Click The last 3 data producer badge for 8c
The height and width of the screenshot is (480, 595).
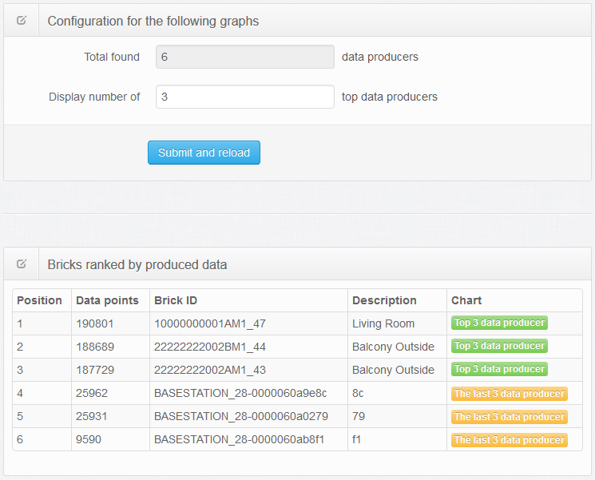coord(510,394)
